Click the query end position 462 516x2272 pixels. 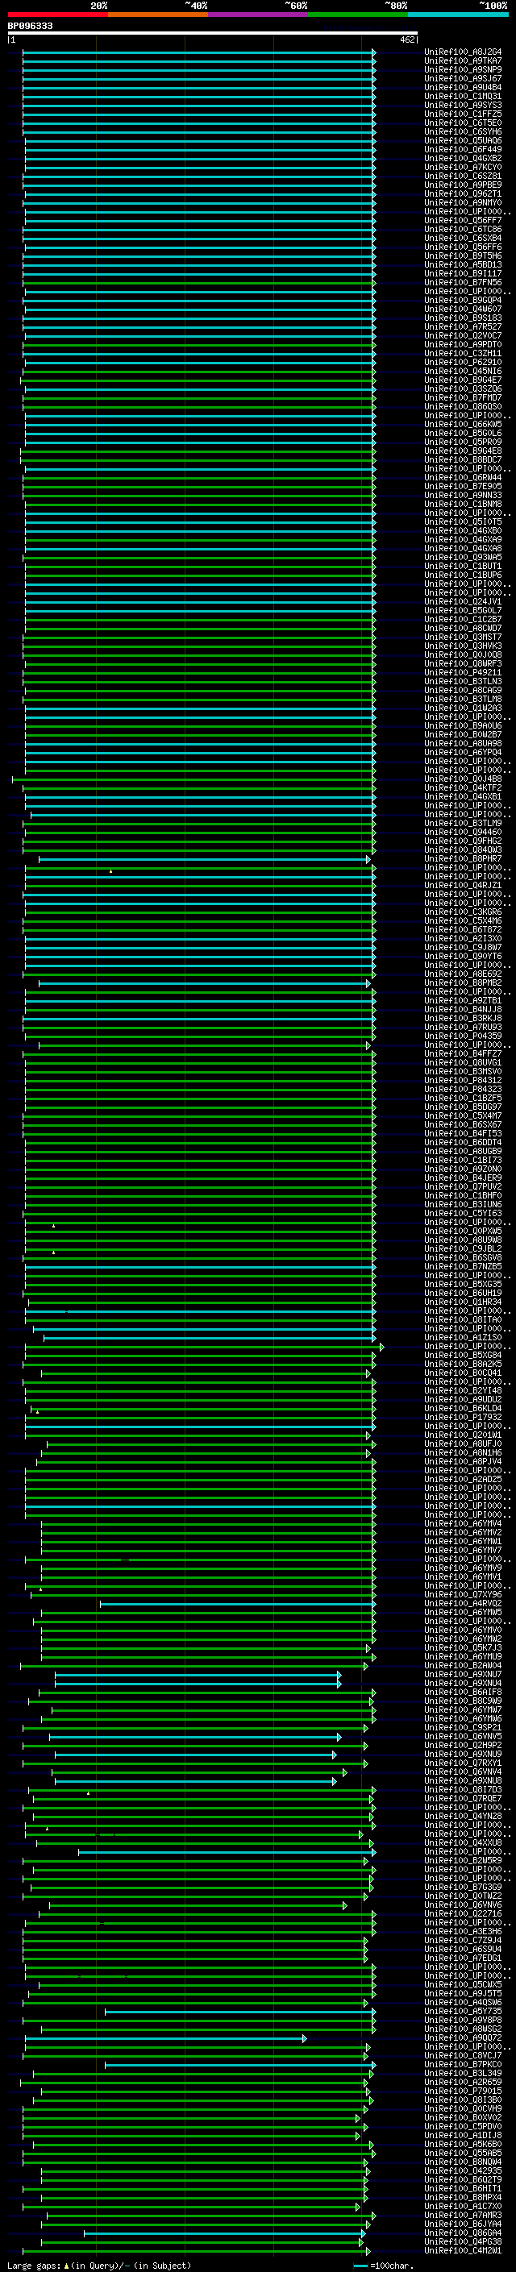coord(407,39)
